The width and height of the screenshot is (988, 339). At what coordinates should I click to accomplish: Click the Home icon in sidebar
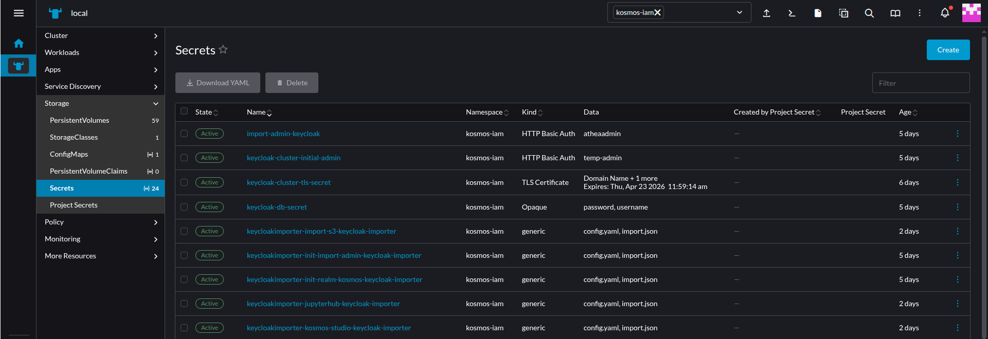pyautogui.click(x=19, y=44)
